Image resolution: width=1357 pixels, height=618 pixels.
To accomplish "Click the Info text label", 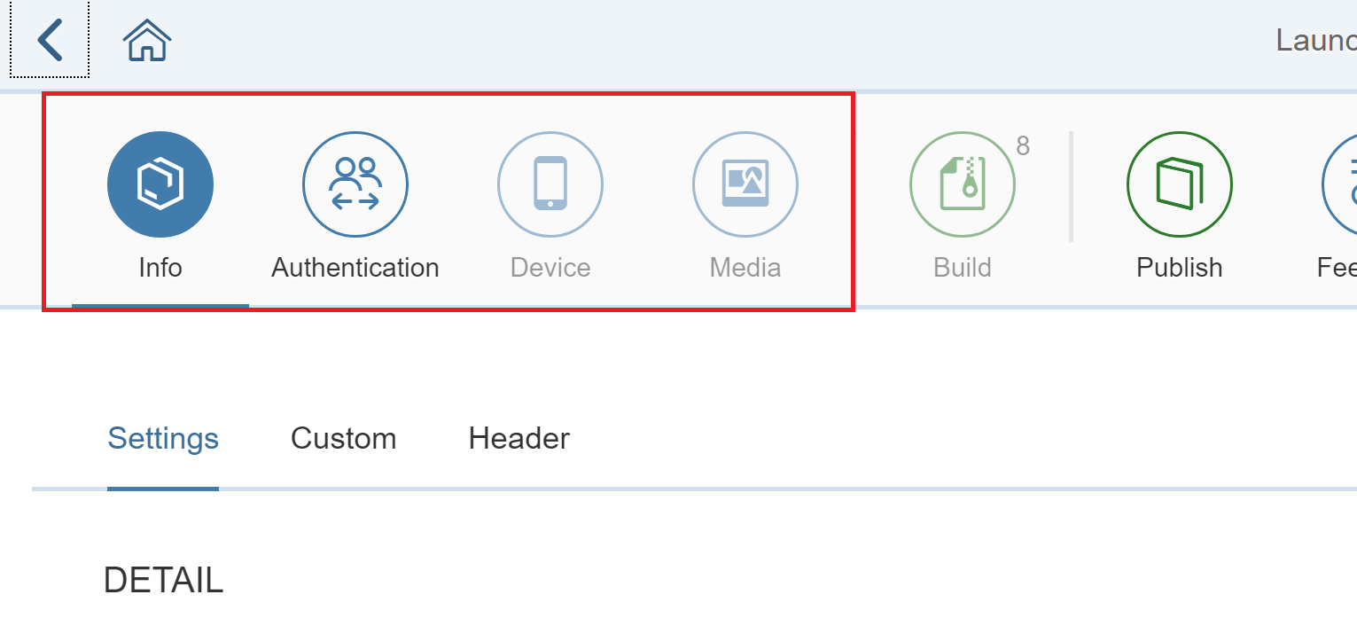I will pos(160,268).
